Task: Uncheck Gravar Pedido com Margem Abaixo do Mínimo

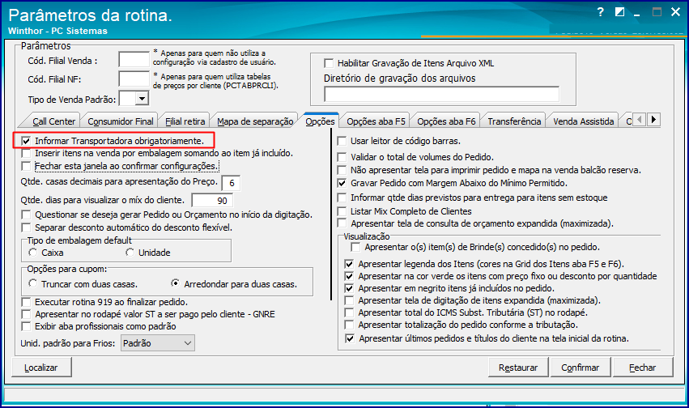Action: point(342,183)
